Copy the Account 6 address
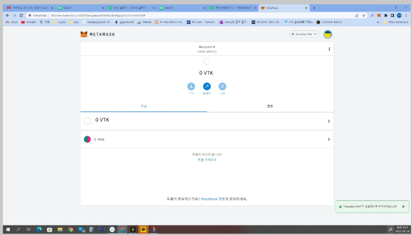 click(207, 51)
